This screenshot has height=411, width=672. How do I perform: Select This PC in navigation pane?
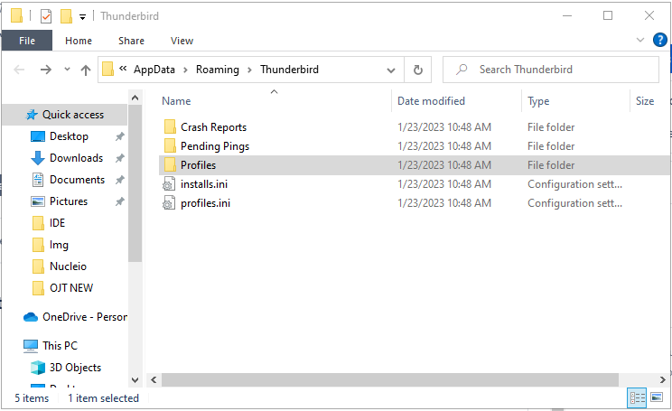point(60,346)
